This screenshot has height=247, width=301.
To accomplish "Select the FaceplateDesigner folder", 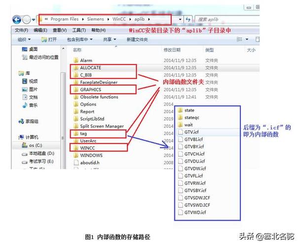I will pos(95,82).
